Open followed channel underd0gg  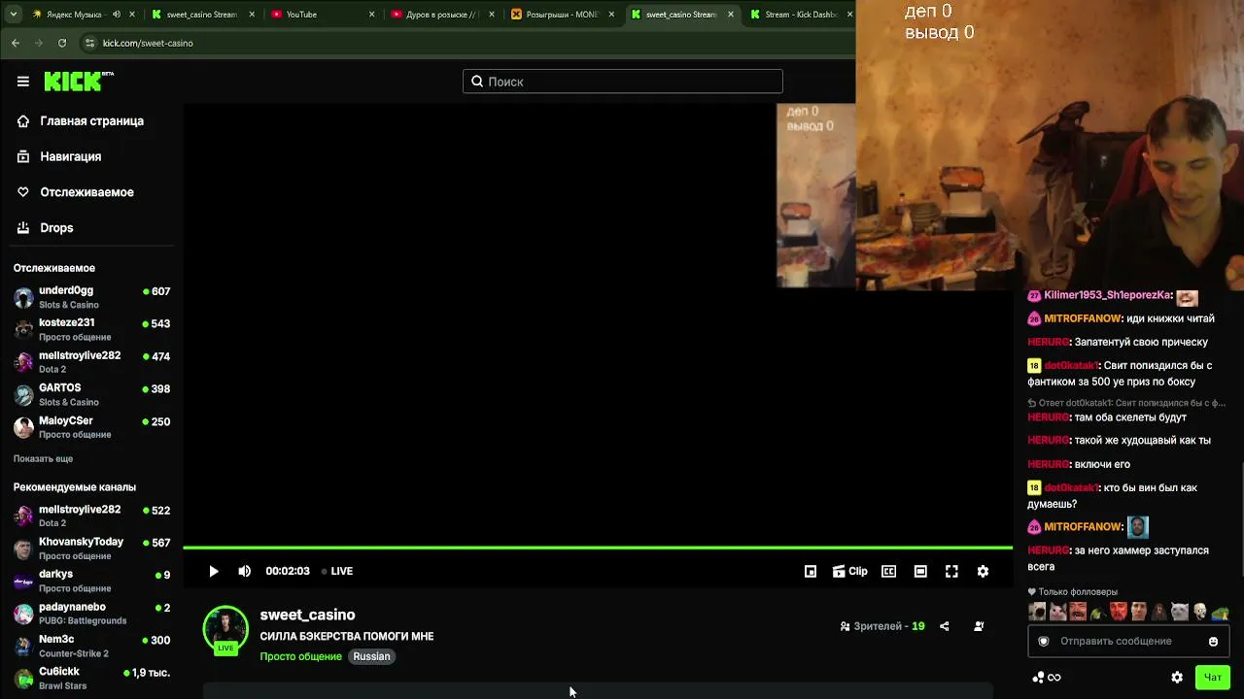[x=92, y=297]
